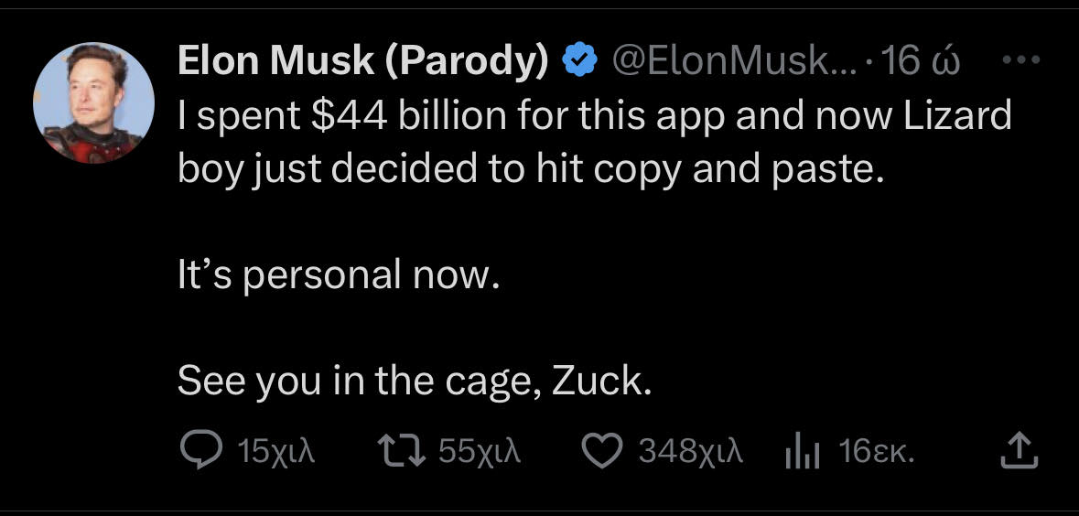Viewport: 1079px width, 516px height.
Task: Tap the share upload arrow icon
Action: click(1020, 450)
